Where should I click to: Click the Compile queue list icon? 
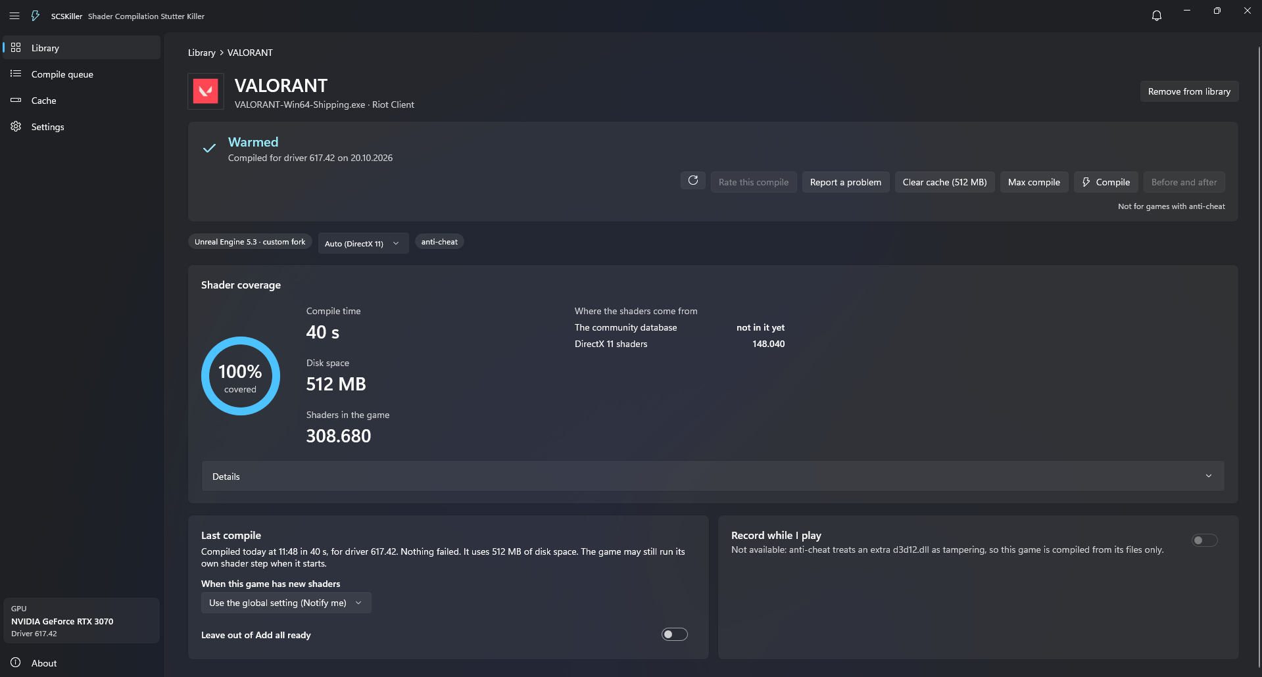[16, 74]
